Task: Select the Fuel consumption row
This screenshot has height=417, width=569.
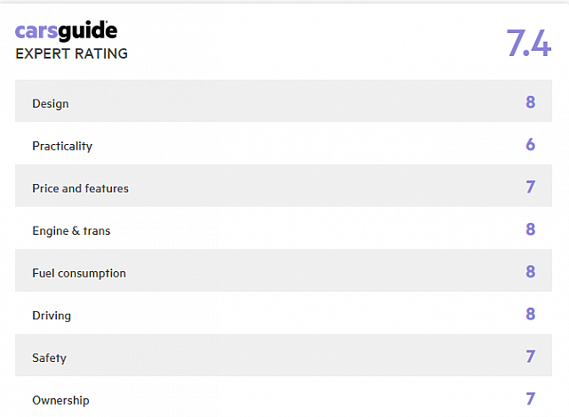Action: (284, 270)
